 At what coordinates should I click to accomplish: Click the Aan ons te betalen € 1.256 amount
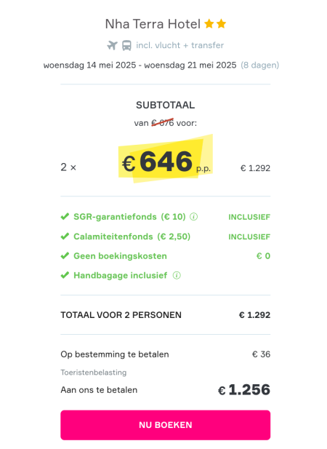[x=244, y=390]
